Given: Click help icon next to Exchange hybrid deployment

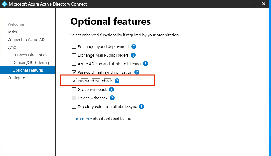Looking at the screenshot, I should (x=134, y=47).
